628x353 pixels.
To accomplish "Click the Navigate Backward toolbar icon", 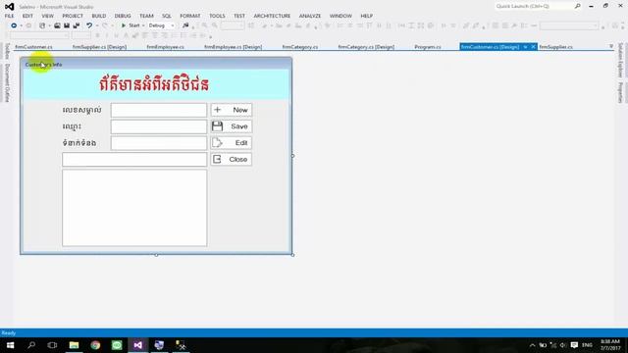I will (x=14, y=25).
